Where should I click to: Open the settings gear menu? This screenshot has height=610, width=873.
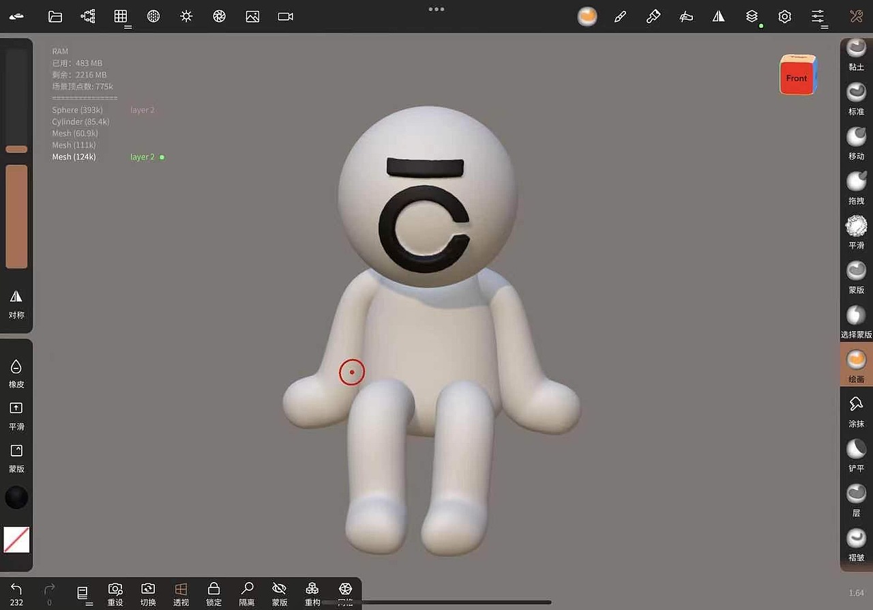coord(785,16)
